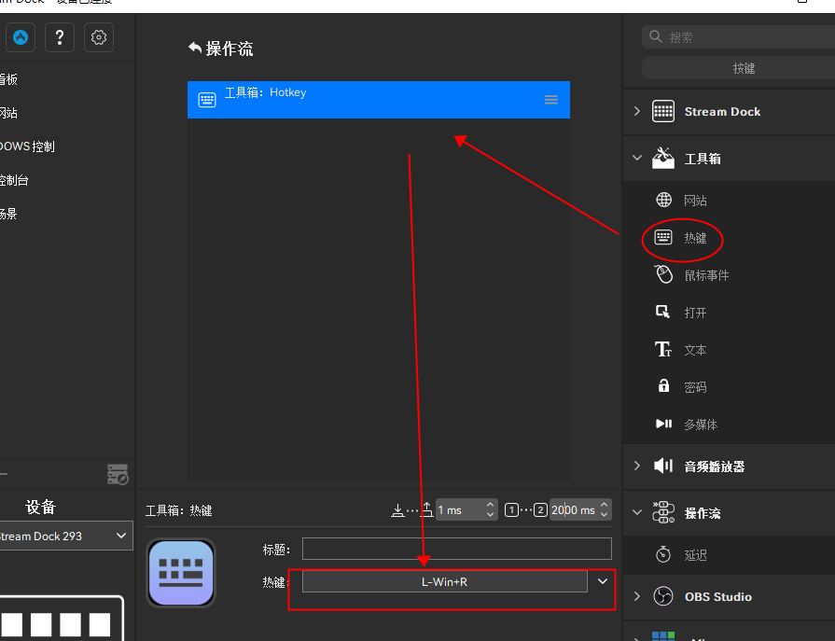
Task: Click the step 1 to 2 delay icon
Action: point(525,510)
